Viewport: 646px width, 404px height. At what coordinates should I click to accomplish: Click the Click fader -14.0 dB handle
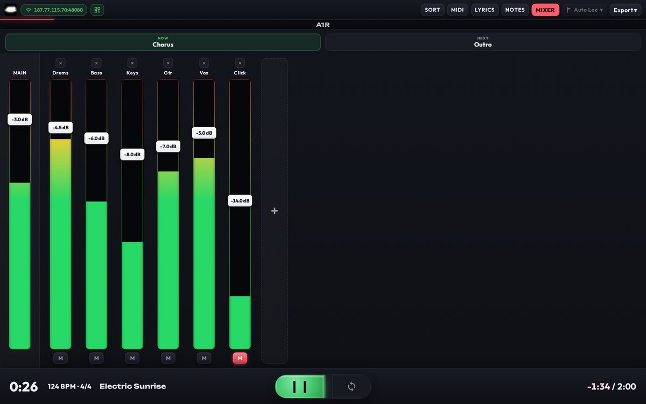(240, 201)
